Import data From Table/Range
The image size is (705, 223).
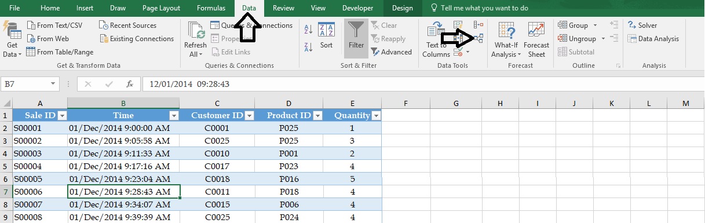(x=60, y=52)
